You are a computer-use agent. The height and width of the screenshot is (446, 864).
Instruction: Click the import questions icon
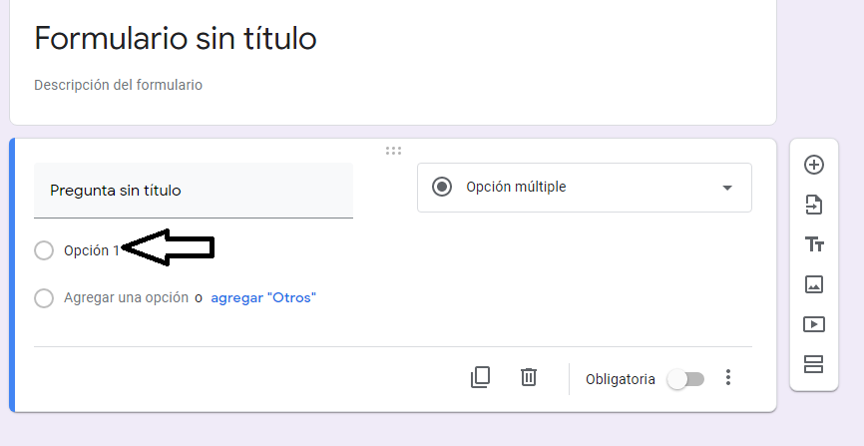click(814, 205)
